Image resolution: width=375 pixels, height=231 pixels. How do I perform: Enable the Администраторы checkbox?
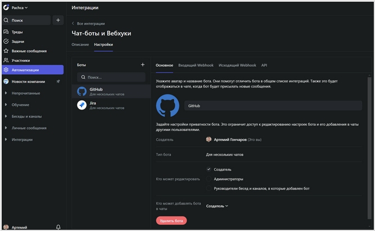(209, 179)
